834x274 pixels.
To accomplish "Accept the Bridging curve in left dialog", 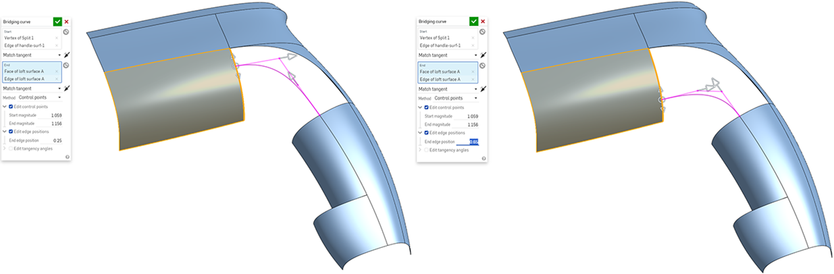I will [x=57, y=21].
